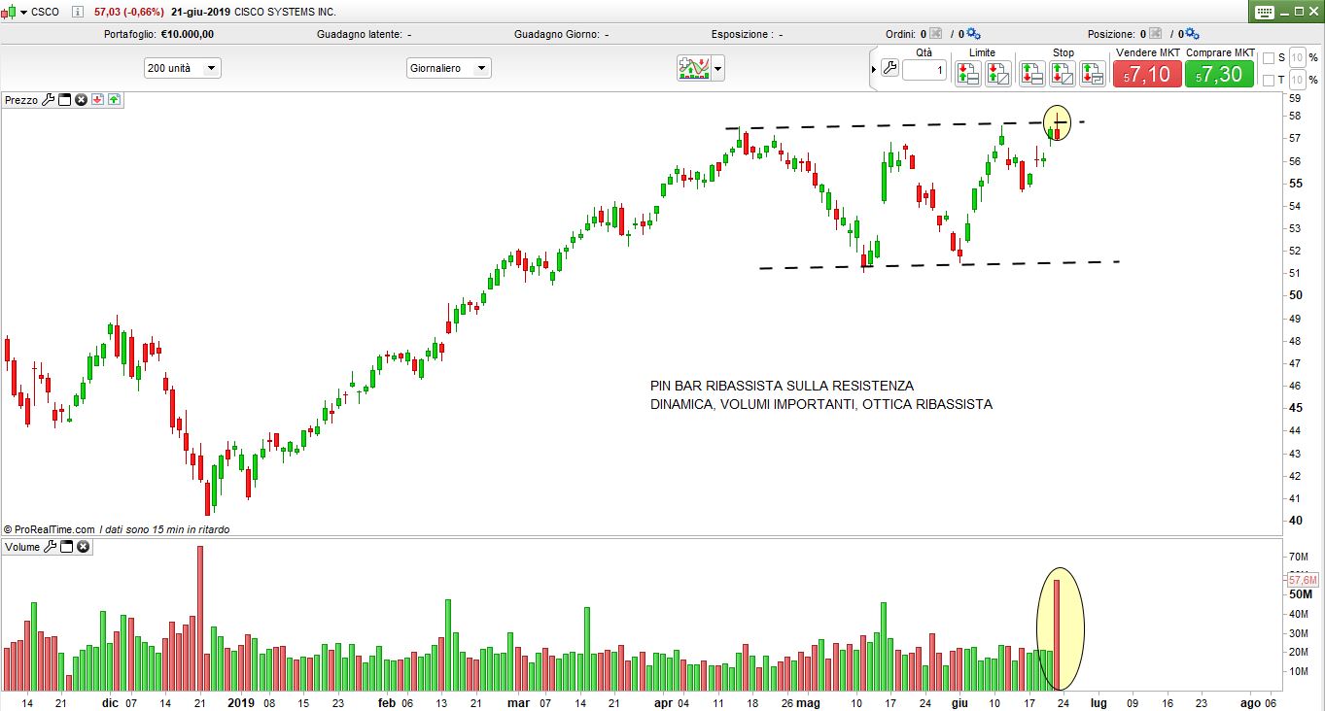Collapse the trading toolbar with the black arrow
The image size is (1325, 711).
872,68
